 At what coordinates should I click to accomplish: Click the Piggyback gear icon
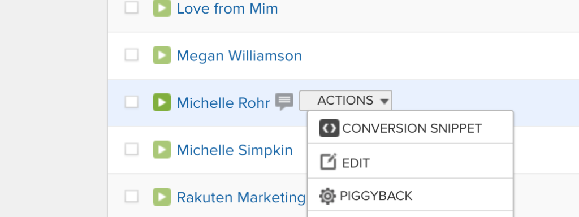coord(327,196)
